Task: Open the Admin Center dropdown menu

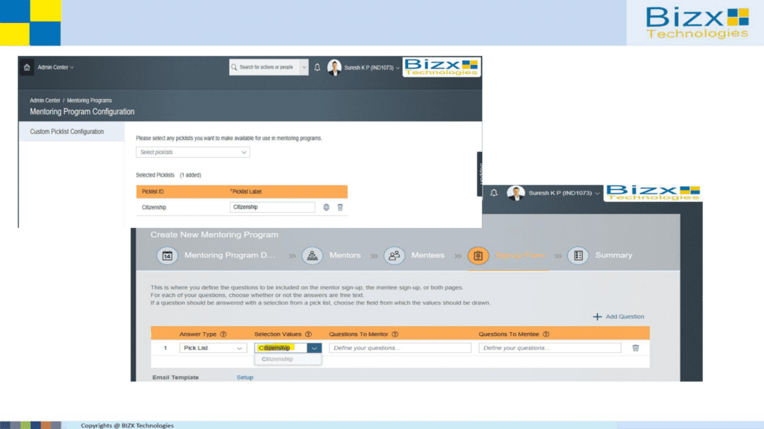Action: tap(55, 67)
